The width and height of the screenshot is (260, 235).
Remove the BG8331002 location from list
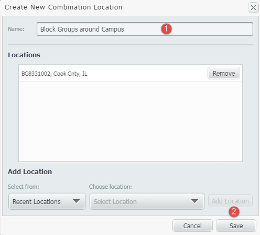[224, 73]
